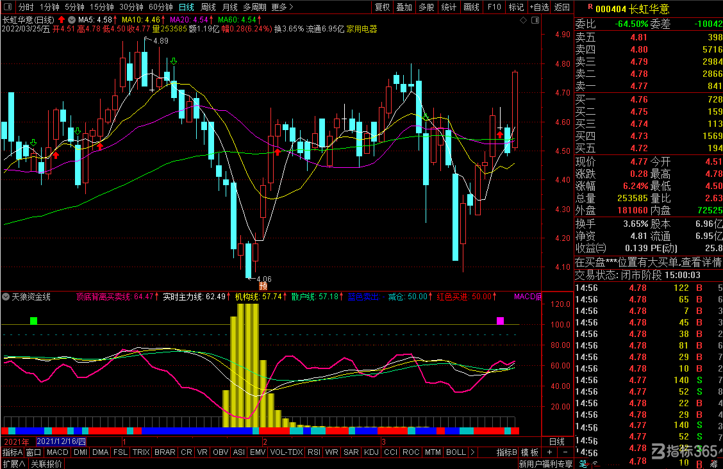723x469 pixels.
Task: Click the 统计 statistics button
Action: [x=449, y=7]
